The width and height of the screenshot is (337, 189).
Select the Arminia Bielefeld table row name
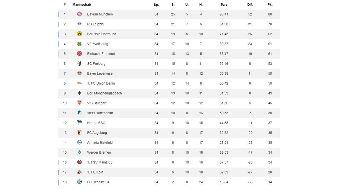pos(100,143)
